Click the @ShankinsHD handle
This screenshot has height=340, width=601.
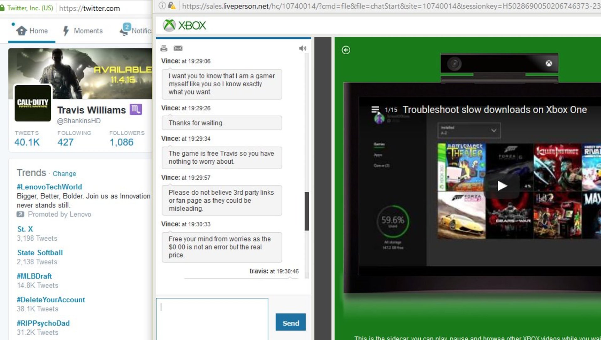coord(79,121)
